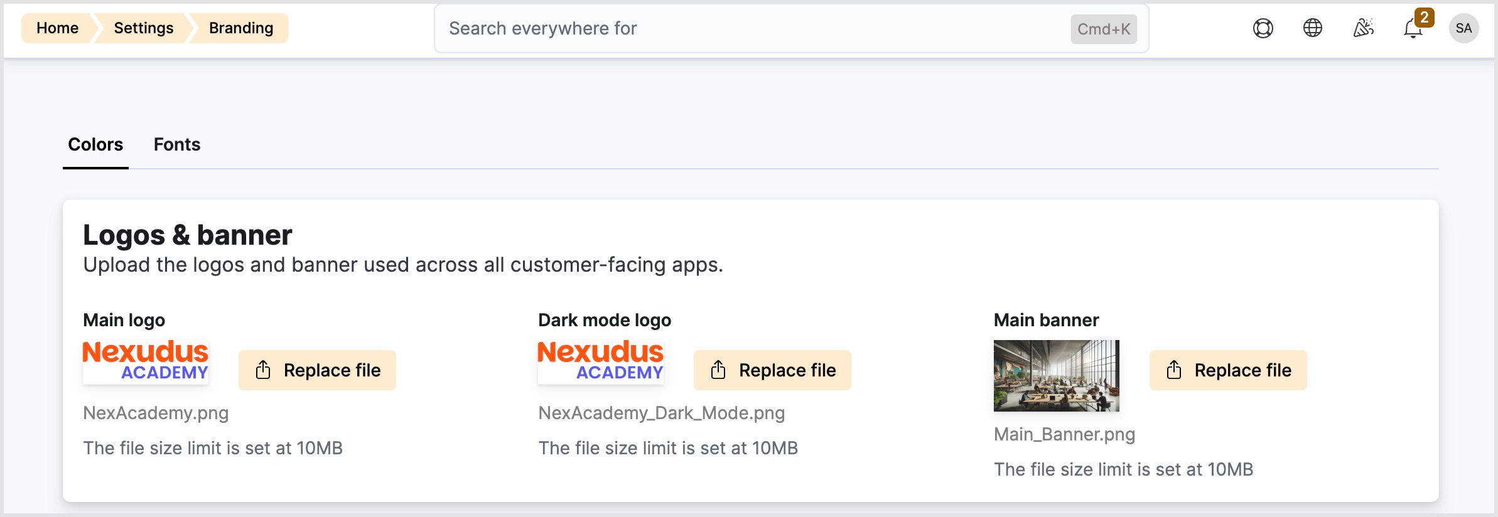Open the Main banner coworking image thumbnail

point(1057,376)
